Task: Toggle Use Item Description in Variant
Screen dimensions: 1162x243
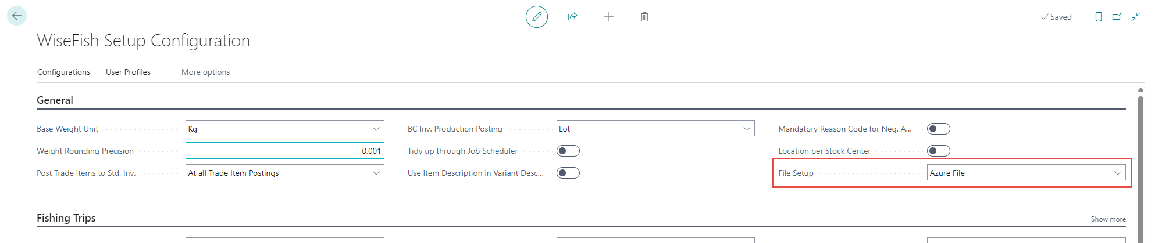Action: [568, 173]
